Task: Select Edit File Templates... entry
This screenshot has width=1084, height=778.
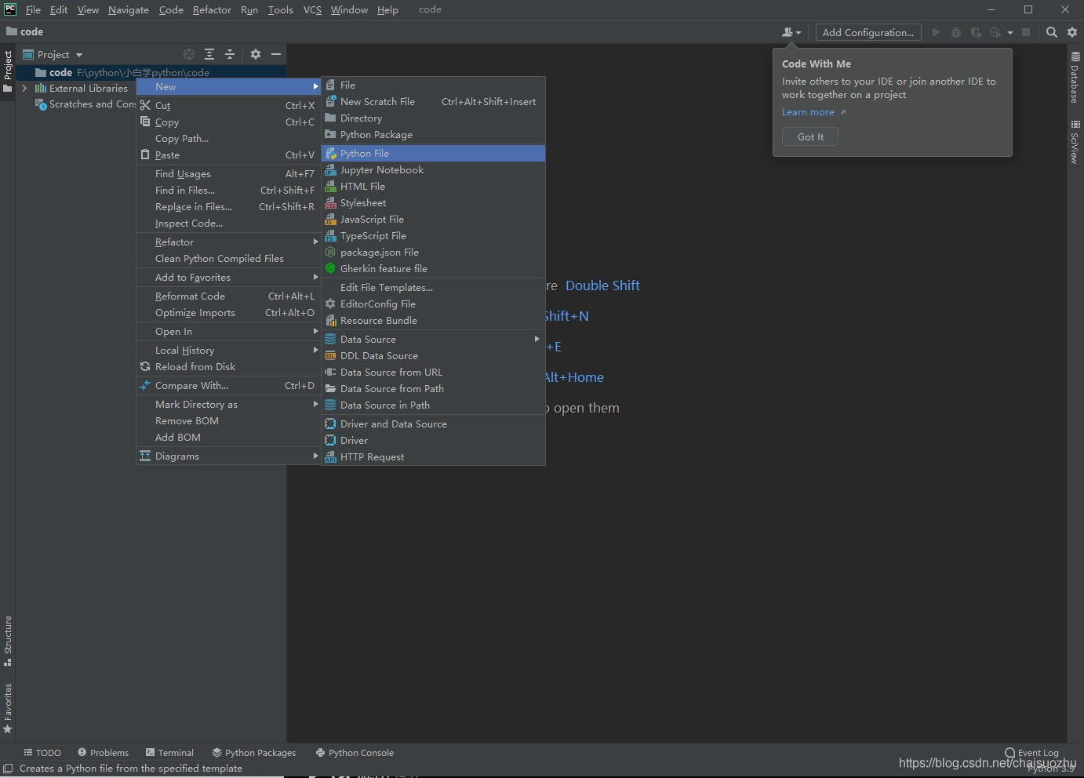Action: (x=433, y=288)
